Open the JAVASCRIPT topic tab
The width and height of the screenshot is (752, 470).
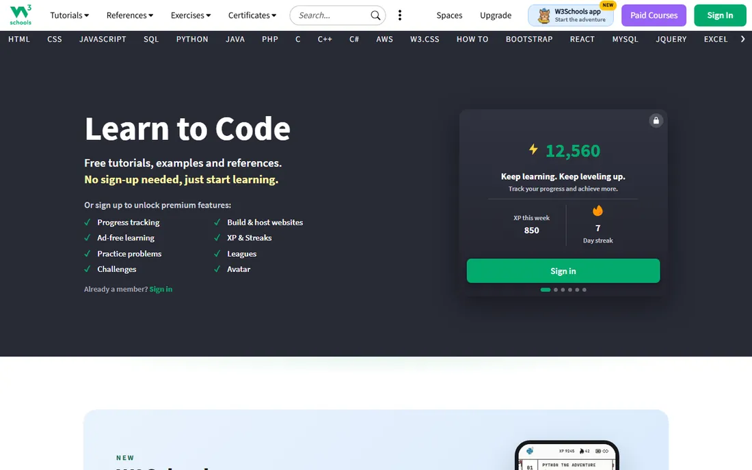(x=103, y=40)
